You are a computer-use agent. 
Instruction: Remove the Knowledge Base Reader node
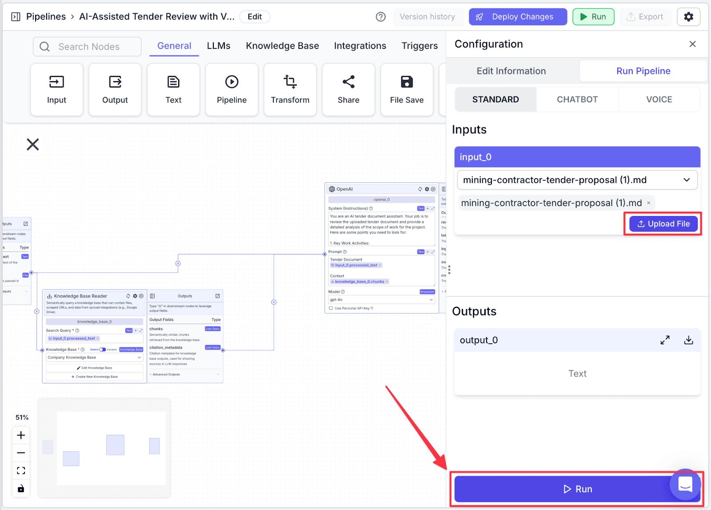[x=141, y=296]
